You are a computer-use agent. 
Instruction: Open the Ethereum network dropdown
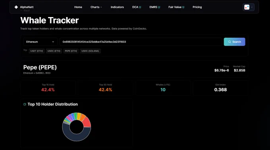point(40,42)
